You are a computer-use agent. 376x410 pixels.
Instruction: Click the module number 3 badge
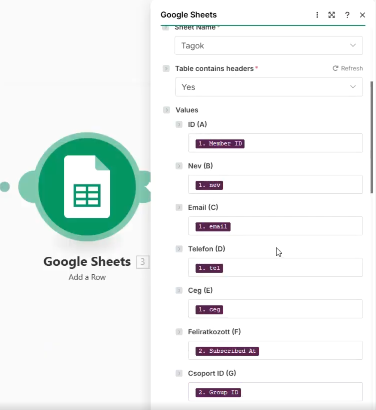pos(142,262)
